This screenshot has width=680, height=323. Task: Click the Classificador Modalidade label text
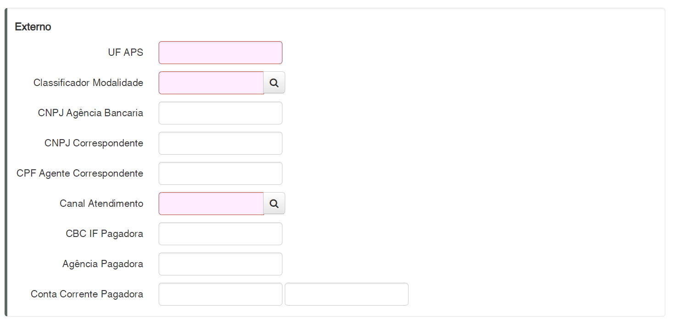tap(88, 83)
